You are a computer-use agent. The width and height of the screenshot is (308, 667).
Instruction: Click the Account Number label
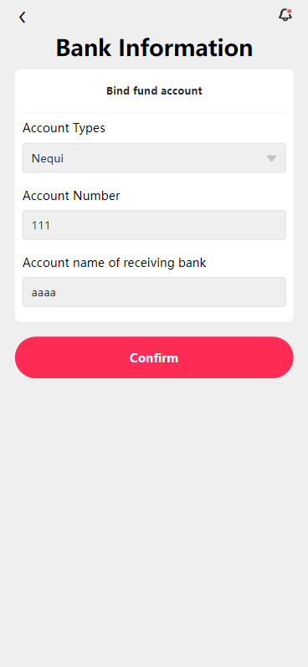point(71,196)
